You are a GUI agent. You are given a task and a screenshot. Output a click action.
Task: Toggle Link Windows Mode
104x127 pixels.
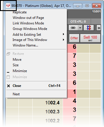click(28, 23)
